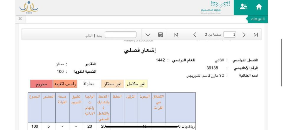283x130 pixels.
Task: Click the غير مجتاز legend swatch
Action: pyautogui.click(x=112, y=84)
